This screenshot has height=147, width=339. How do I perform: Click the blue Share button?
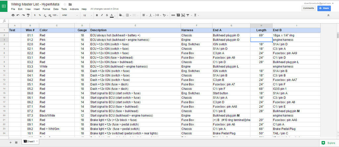point(324,8)
